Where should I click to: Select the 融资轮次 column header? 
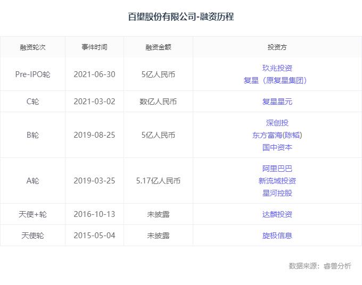coord(32,47)
